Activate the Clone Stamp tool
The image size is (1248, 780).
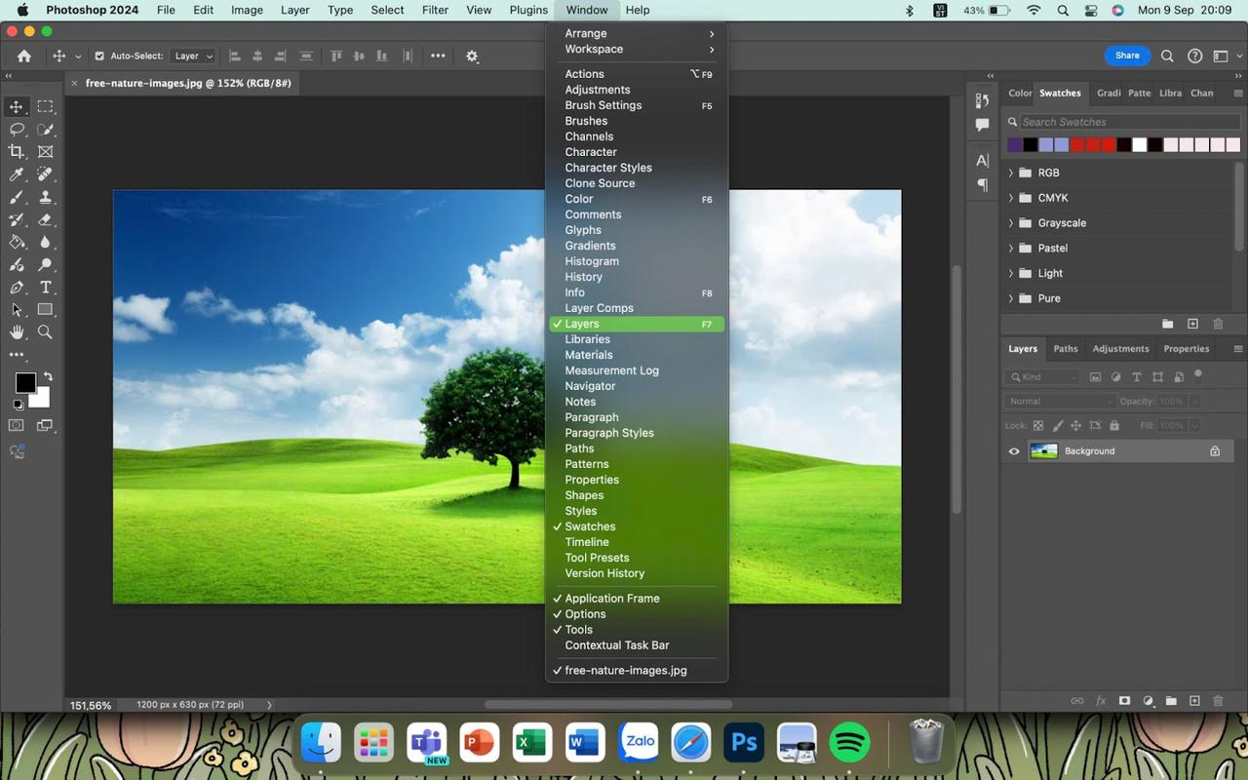click(x=45, y=196)
